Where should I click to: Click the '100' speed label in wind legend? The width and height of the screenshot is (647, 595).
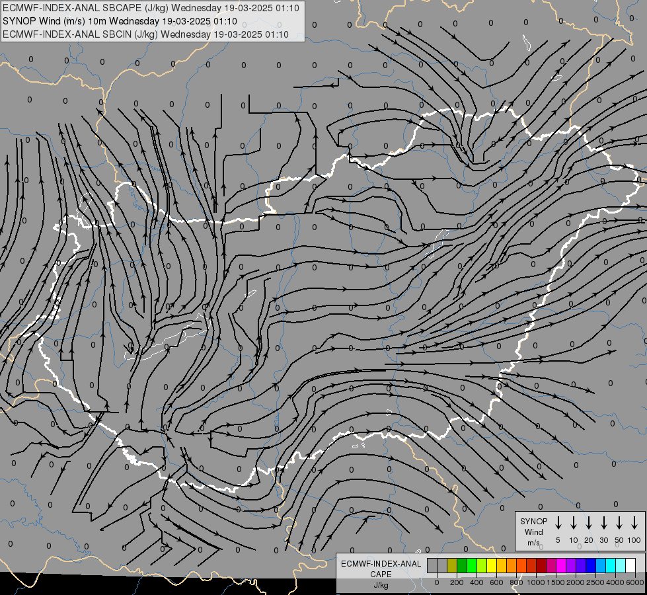634,540
